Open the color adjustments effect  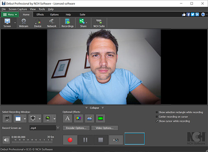pyautogui.click(x=79, y=118)
